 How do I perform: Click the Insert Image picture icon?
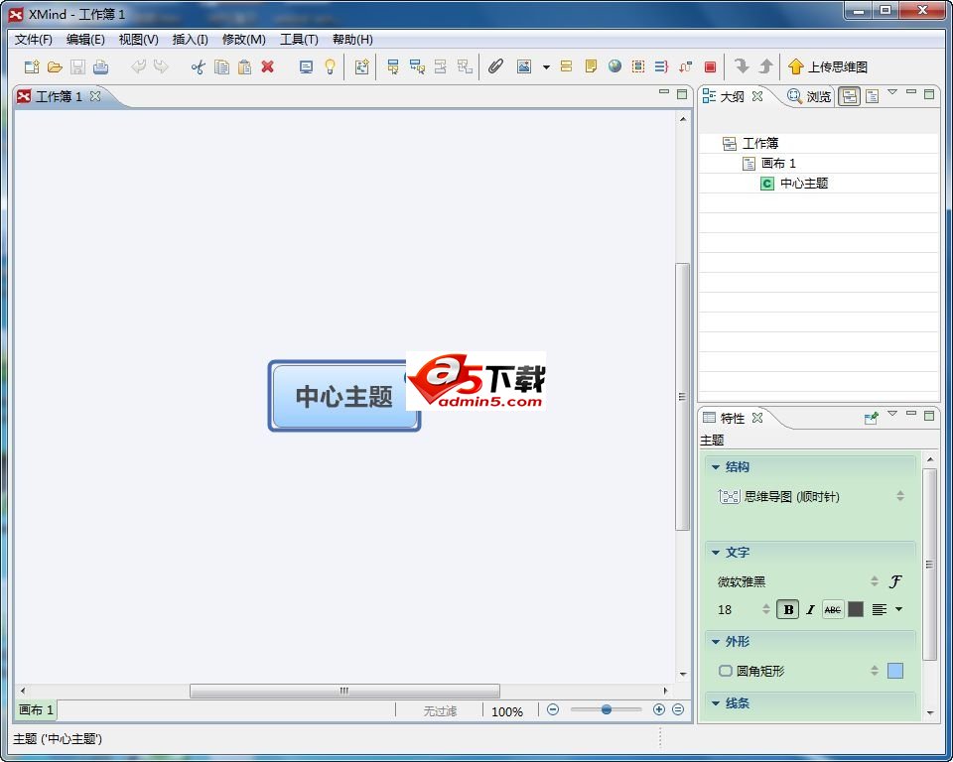point(524,66)
